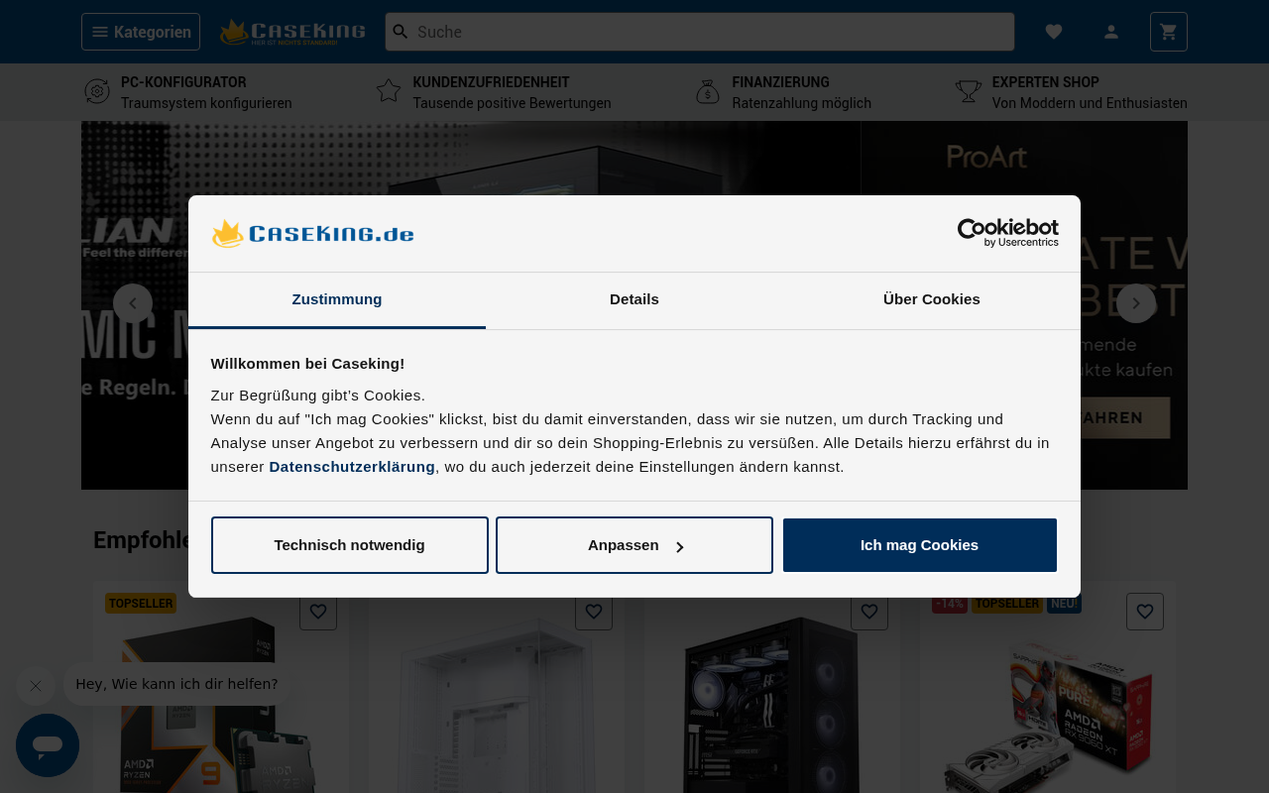Viewport: 1269px width, 793px height.
Task: Click the ProArt banner on the right
Action: 1024,305
